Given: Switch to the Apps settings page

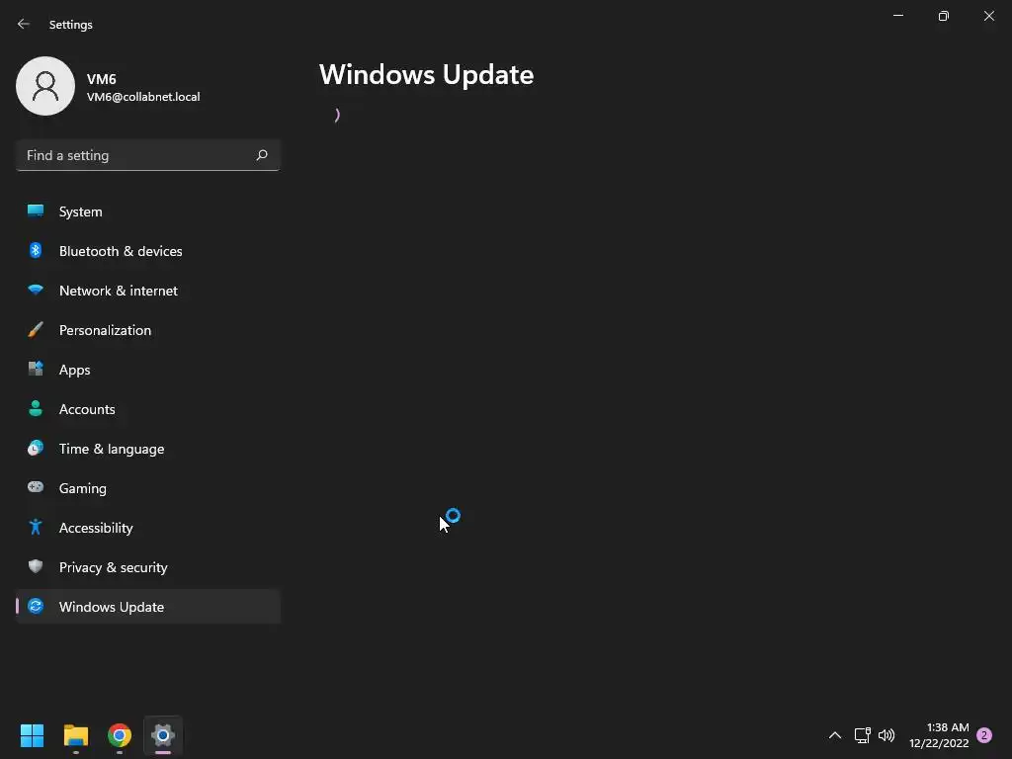Looking at the screenshot, I should point(148,370).
